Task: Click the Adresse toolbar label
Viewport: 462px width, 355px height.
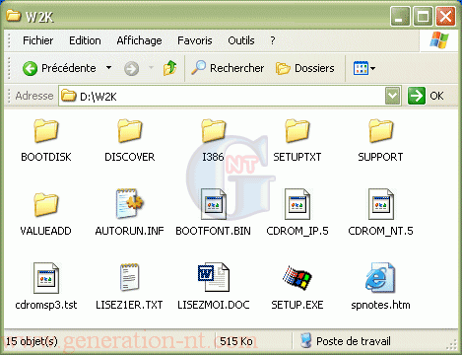Action: coord(34,96)
